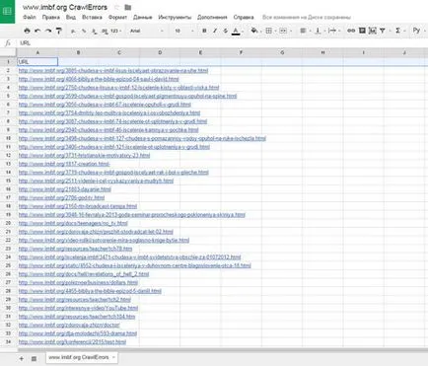Open the 1817-creation.html link
428x366 pixels.
pyautogui.click(x=64, y=164)
